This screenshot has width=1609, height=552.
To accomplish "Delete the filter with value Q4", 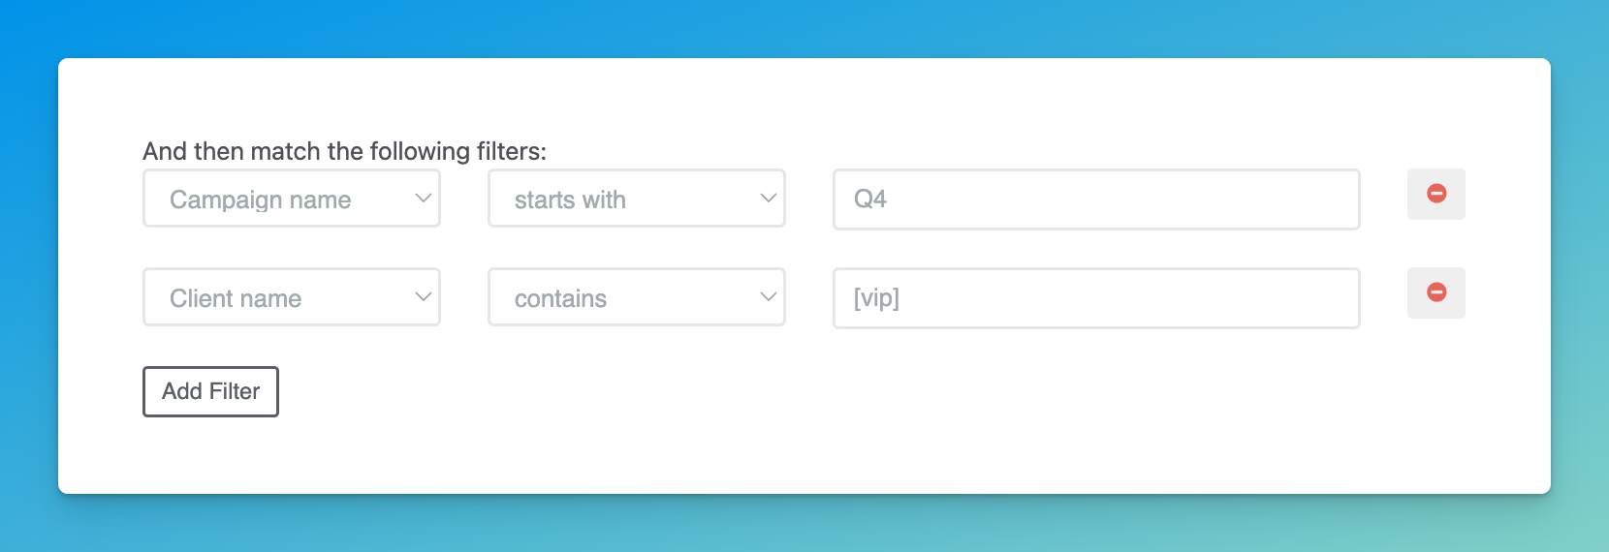I will coord(1435,194).
